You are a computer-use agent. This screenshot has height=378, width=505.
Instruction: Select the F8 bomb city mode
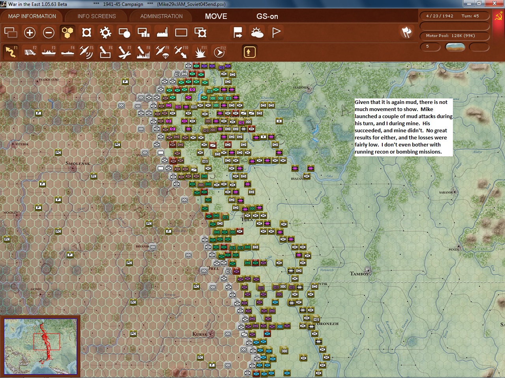coord(143,52)
